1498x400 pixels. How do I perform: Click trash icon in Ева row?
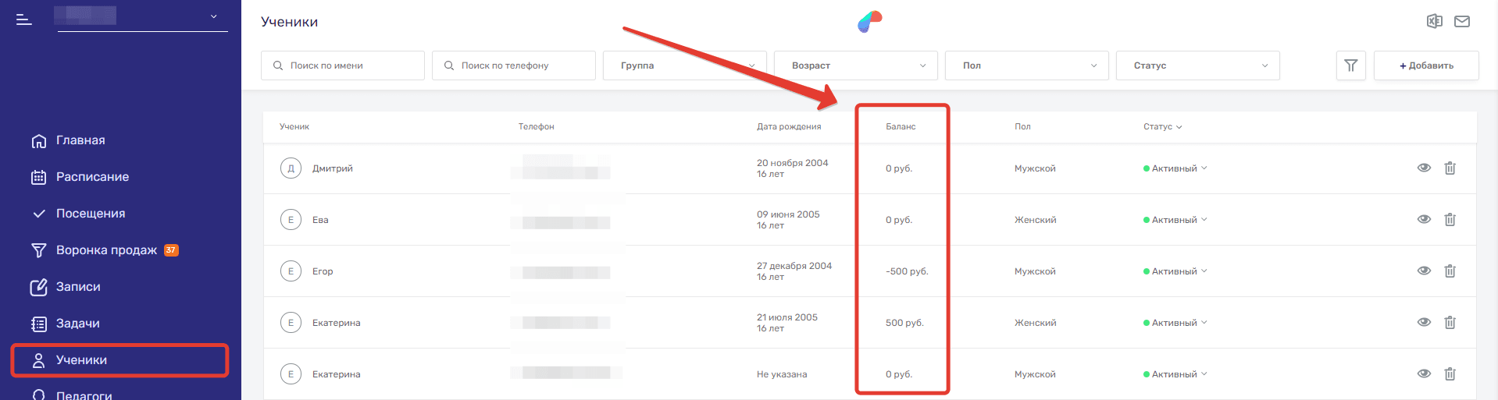(x=1450, y=220)
